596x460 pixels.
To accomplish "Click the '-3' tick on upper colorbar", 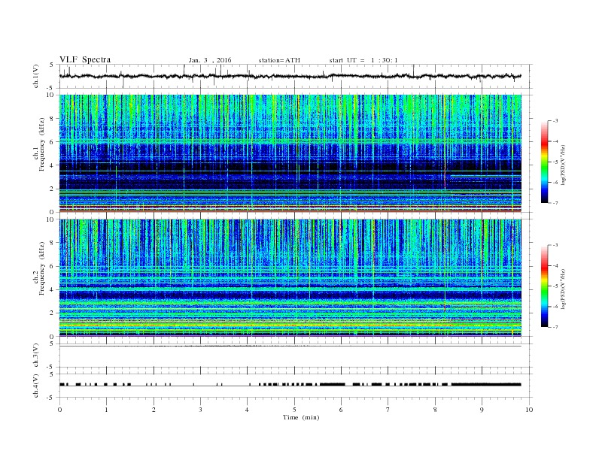I will point(555,121).
